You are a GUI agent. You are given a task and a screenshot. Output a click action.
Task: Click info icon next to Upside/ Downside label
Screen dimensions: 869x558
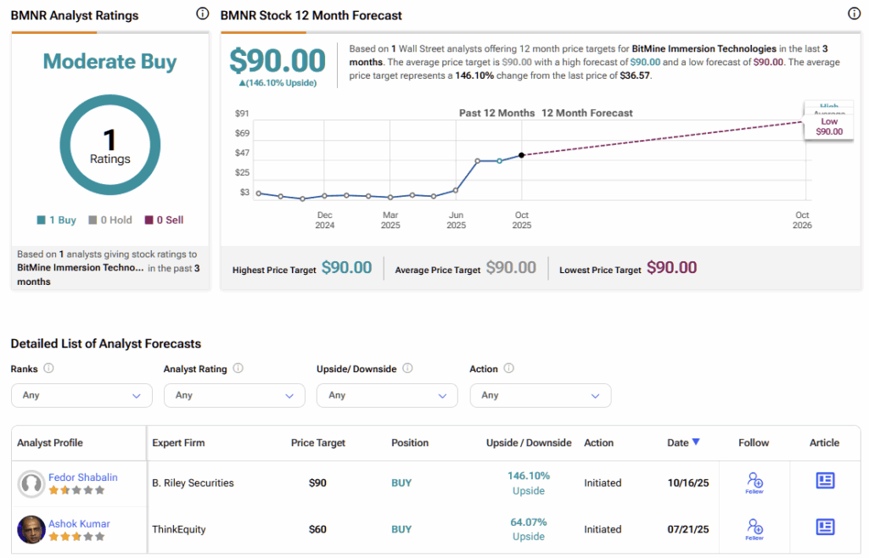(x=407, y=369)
